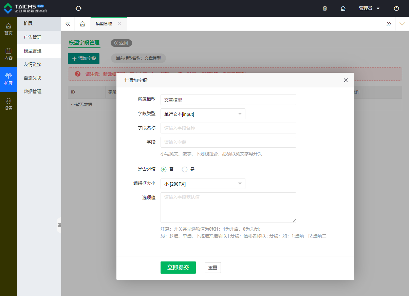409x296 pixels.
Task: Close the 添加字段 dialog
Action: coord(346,80)
